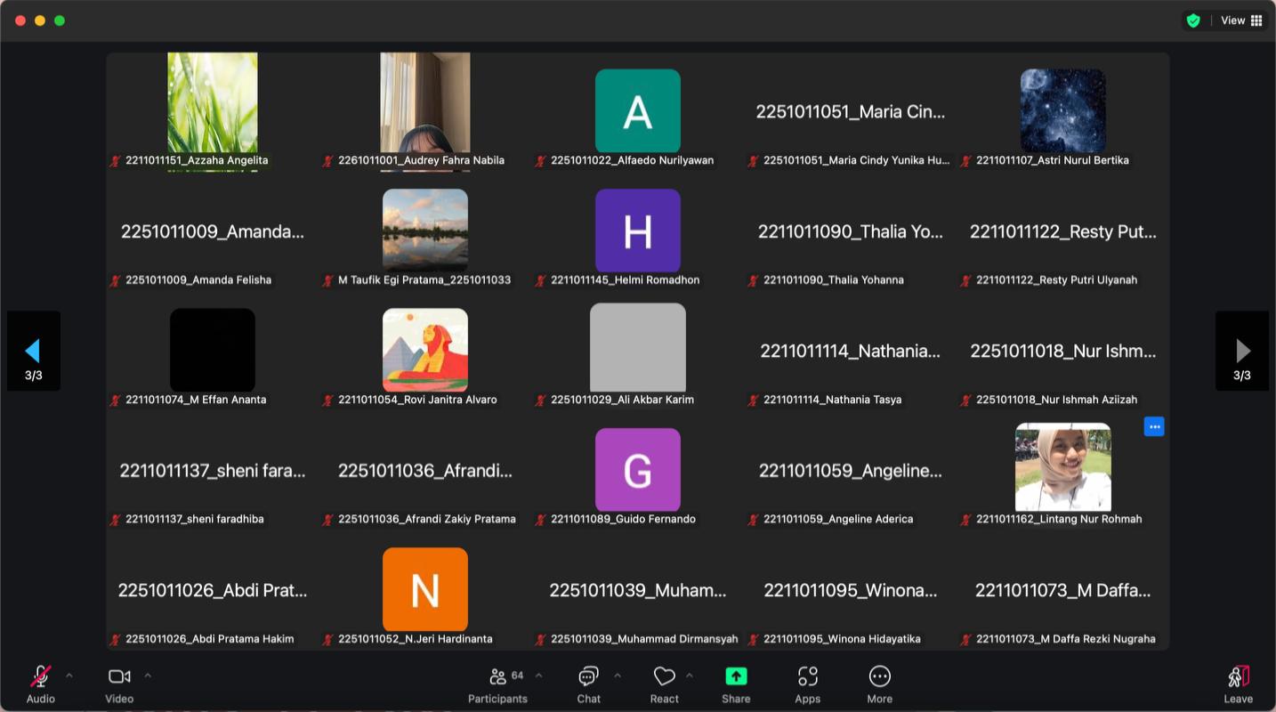Select Rovi Janitra Alvaro's sphinx thumbnail

click(425, 350)
